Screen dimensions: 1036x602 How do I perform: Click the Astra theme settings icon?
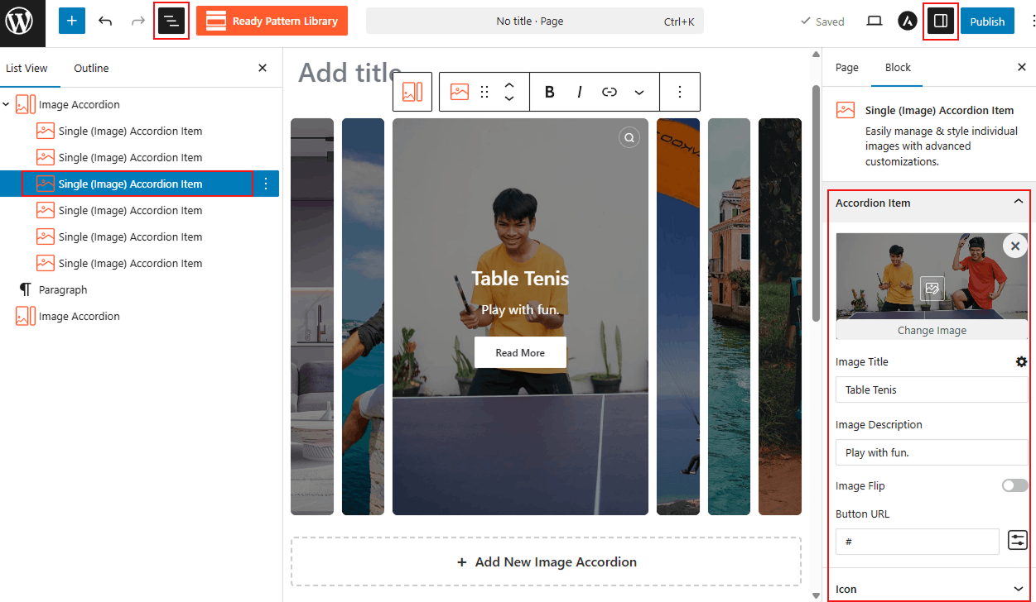pyautogui.click(x=907, y=21)
